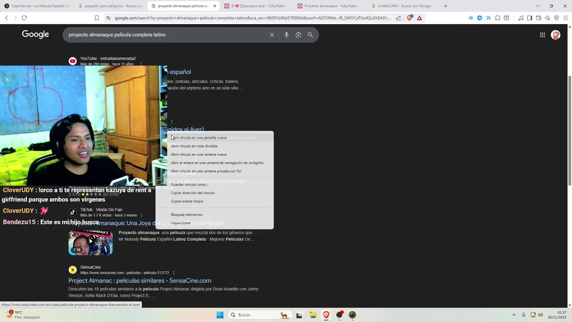Open volume control in system tray
This screenshot has width=572, height=322.
(x=540, y=315)
